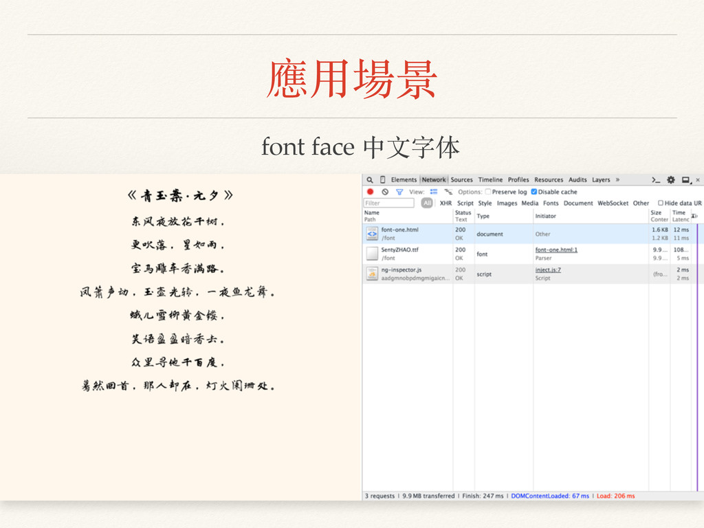Filter requests by XHR
The width and height of the screenshot is (704, 528).
pos(445,203)
